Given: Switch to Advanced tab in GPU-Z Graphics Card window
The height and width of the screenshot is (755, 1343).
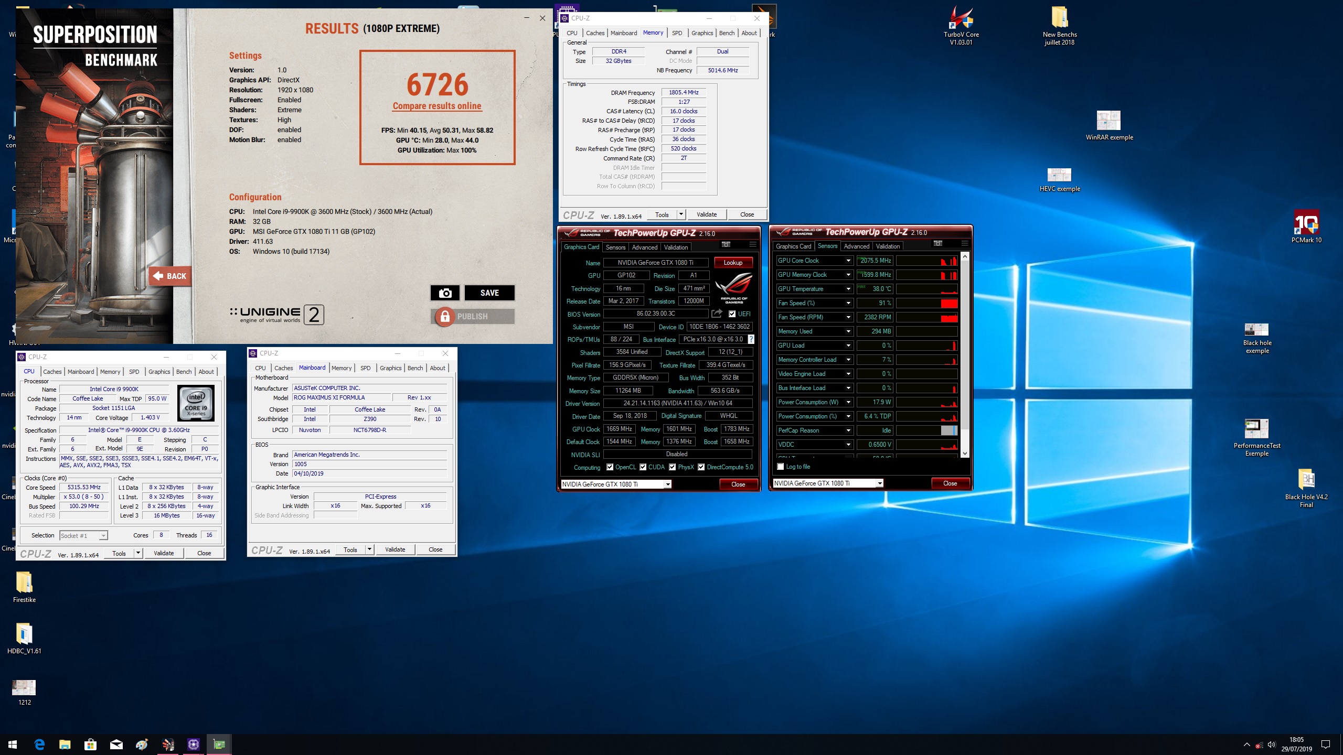Looking at the screenshot, I should click(x=644, y=247).
